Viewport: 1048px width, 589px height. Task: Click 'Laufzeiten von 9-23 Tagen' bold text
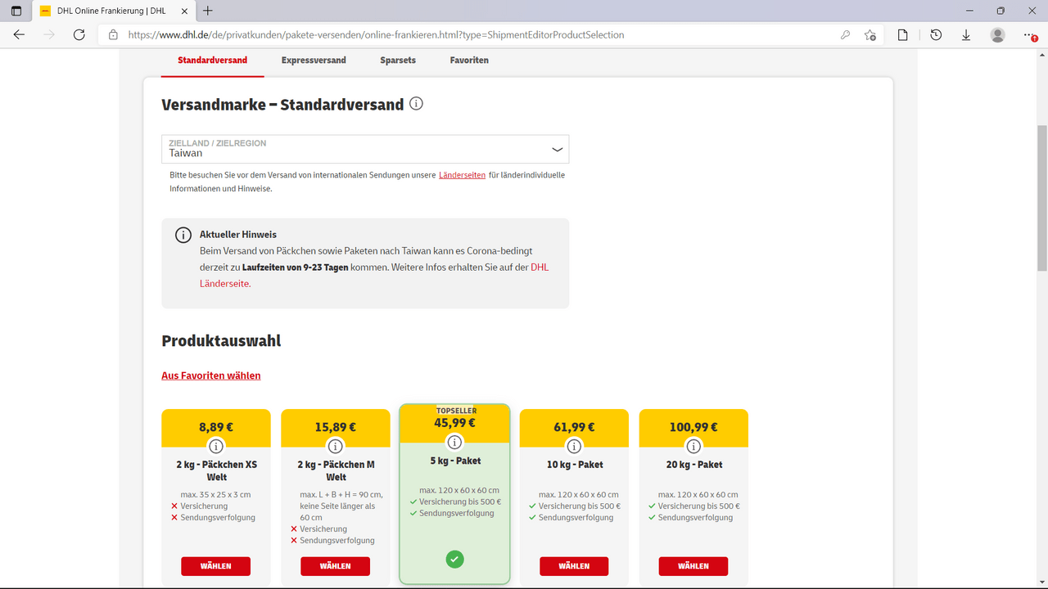tap(295, 268)
